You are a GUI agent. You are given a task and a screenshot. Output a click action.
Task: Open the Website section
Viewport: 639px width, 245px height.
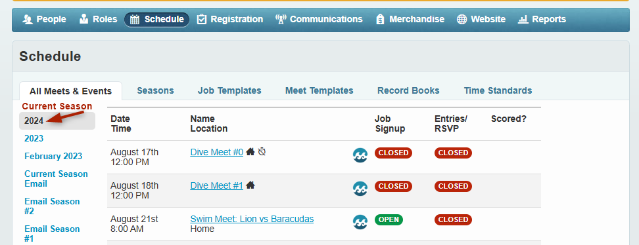click(481, 19)
